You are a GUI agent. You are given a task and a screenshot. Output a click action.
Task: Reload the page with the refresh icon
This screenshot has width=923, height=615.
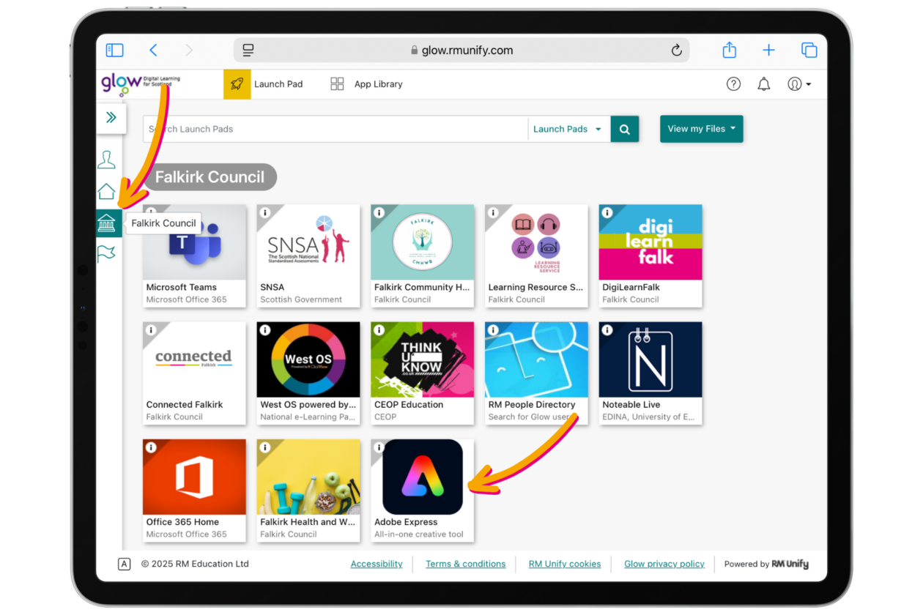pyautogui.click(x=676, y=51)
